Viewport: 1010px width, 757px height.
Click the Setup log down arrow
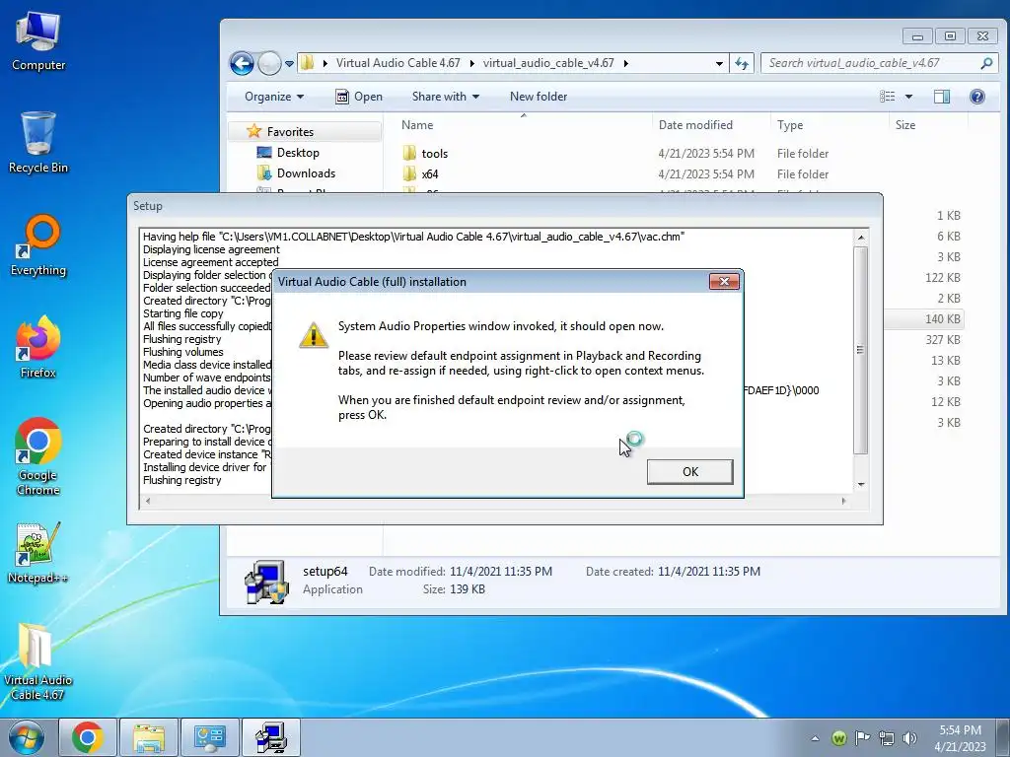coord(860,485)
